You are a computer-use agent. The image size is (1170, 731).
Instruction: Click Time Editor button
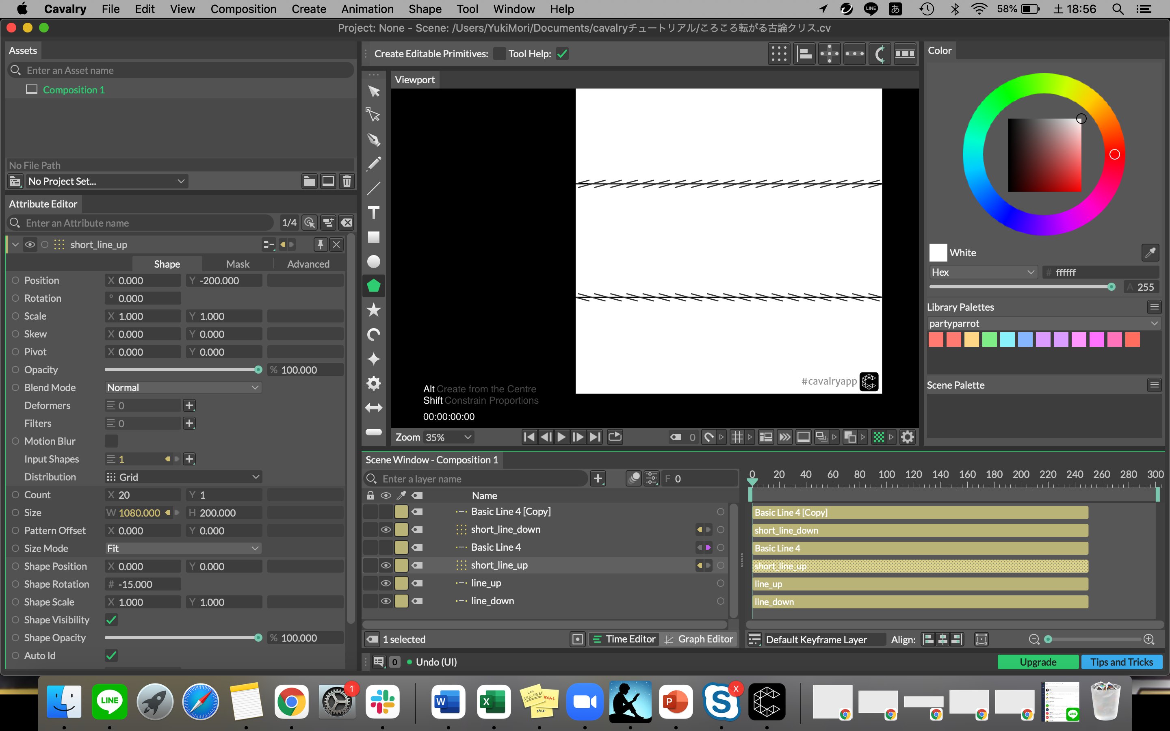click(624, 639)
